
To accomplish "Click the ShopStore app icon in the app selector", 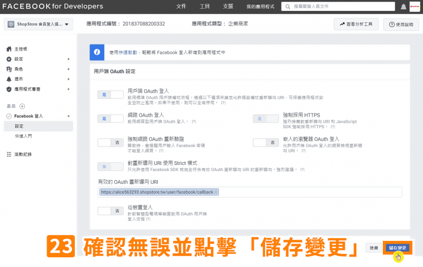I will point(11,24).
